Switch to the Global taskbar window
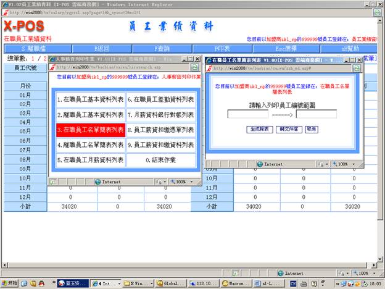 [170, 283]
